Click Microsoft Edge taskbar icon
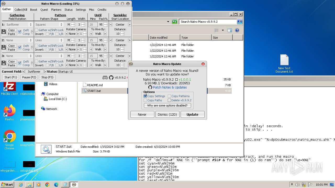This screenshot has width=335, height=188. 56,185
